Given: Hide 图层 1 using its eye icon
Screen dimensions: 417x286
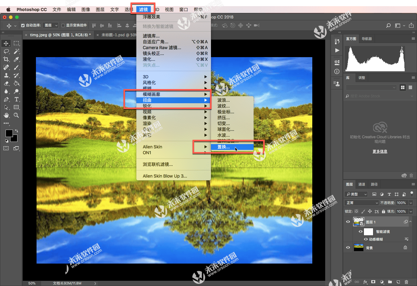Looking at the screenshot, I should (348, 222).
